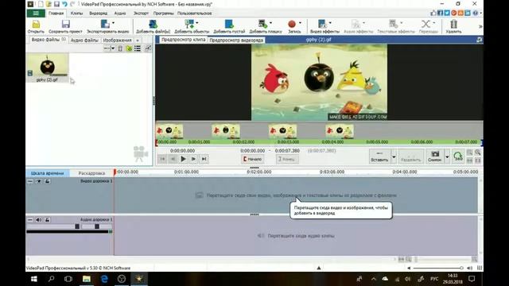This screenshot has height=286, width=509.
Task: Click the Добавить пустой icon
Action: coord(229,25)
